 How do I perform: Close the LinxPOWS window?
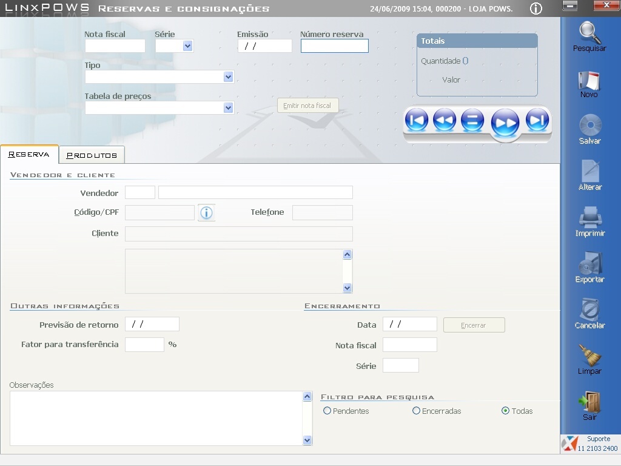click(607, 5)
